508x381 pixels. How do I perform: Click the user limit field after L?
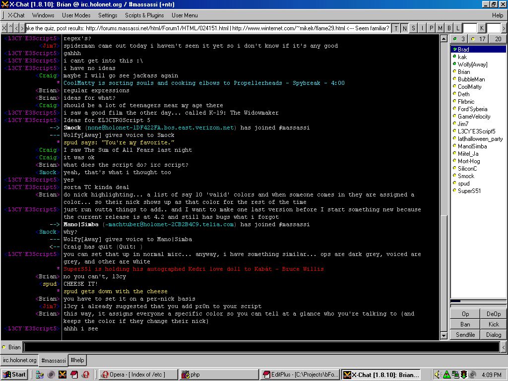pyautogui.click(x=470, y=28)
